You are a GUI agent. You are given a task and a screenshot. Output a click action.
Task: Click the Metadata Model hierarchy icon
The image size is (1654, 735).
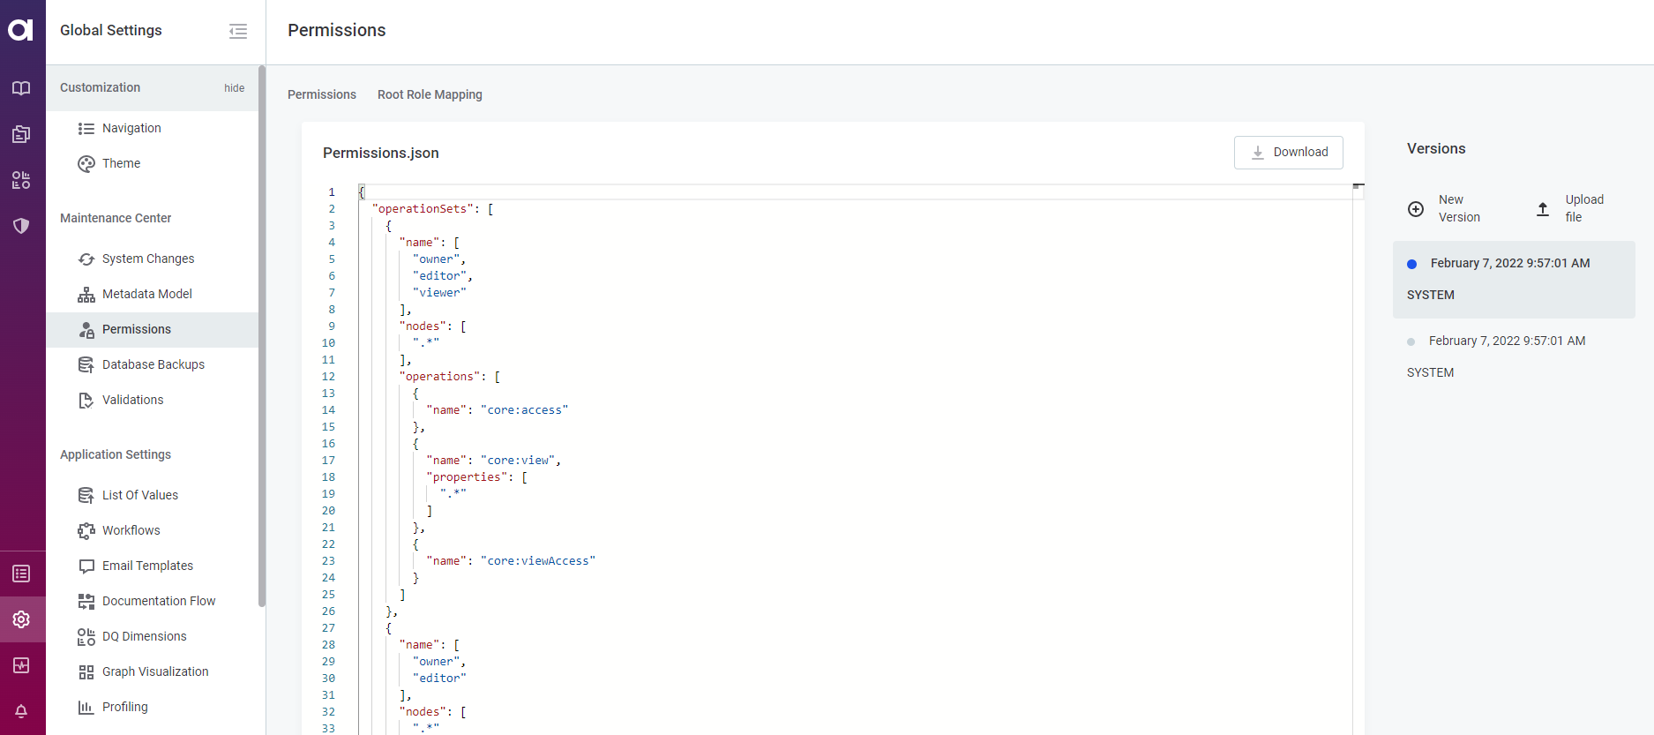[86, 295]
